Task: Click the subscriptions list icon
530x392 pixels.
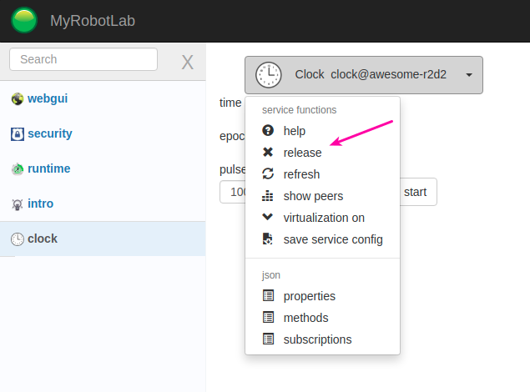Action: (269, 339)
